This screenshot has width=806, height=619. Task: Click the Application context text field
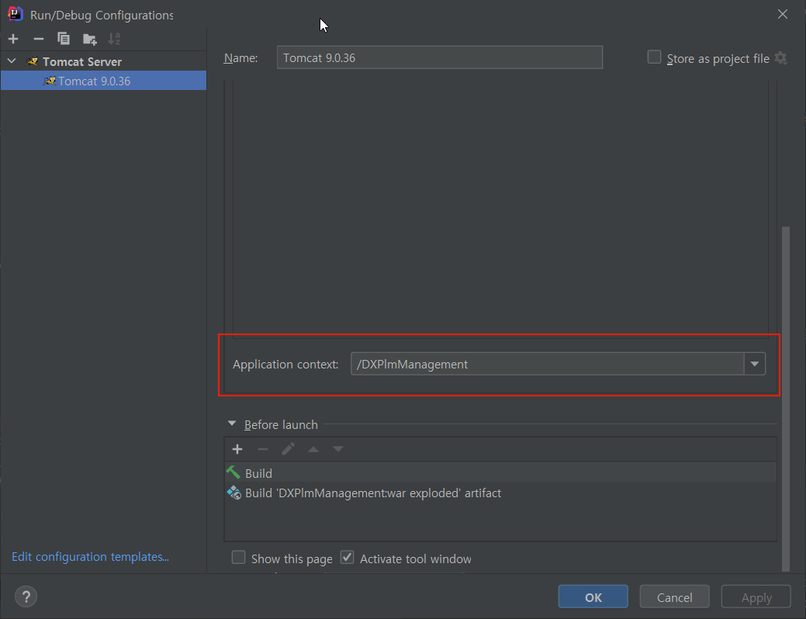(548, 364)
